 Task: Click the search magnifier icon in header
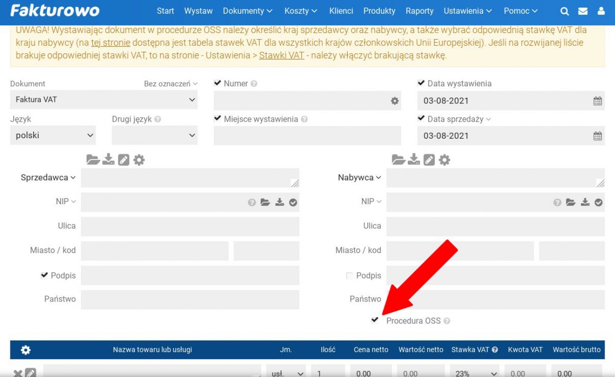564,11
